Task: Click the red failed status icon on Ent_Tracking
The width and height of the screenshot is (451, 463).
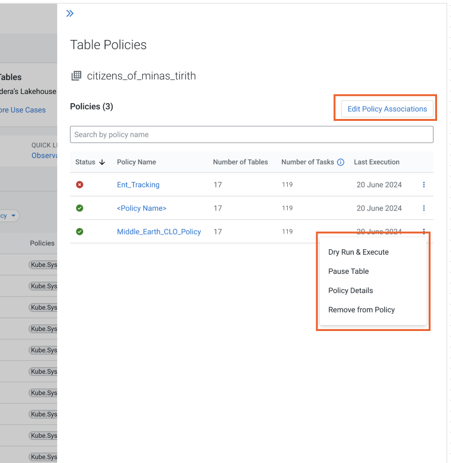Action: 79,185
